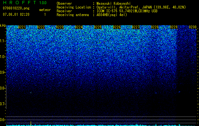Click the Receiving Location label
The height and width of the screenshot is (126, 199).
pyautogui.click(x=74, y=7)
